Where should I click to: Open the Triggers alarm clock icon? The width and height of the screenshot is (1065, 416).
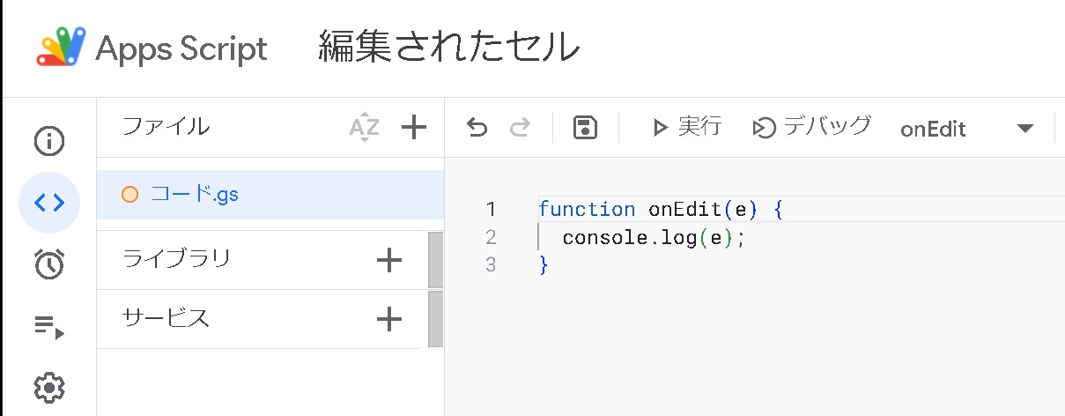(48, 264)
